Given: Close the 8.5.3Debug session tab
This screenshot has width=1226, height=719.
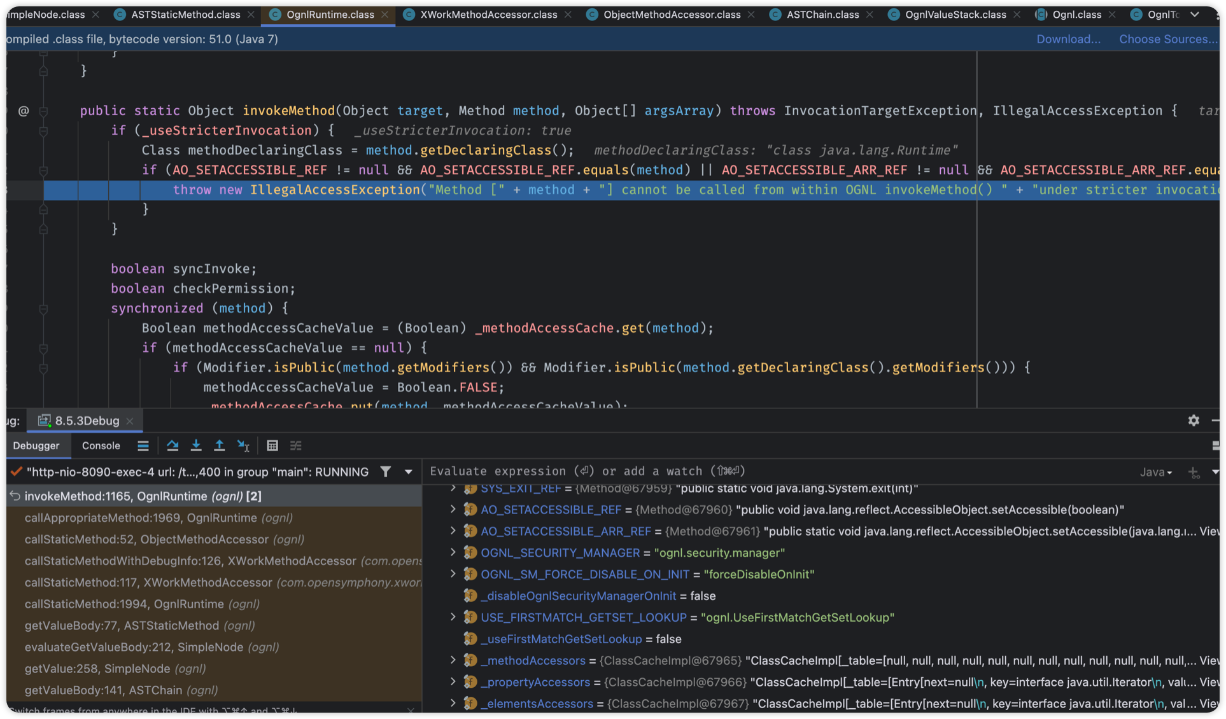Looking at the screenshot, I should click(130, 421).
